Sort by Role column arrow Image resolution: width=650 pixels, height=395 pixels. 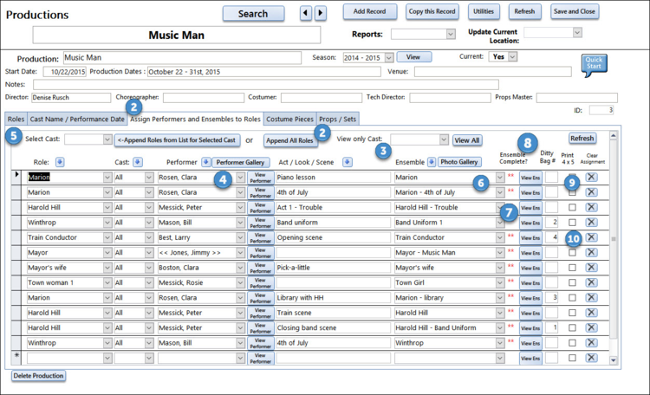point(60,162)
